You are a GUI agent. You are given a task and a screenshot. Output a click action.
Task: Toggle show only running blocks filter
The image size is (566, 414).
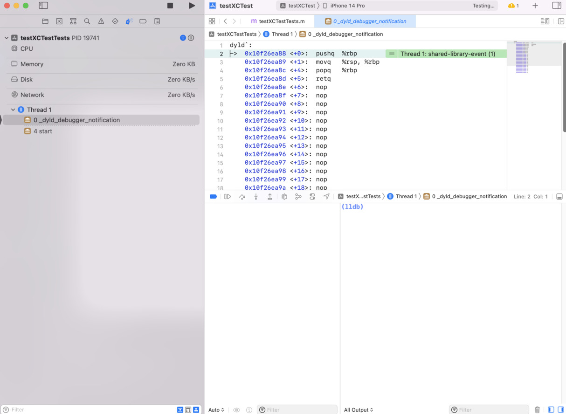[x=196, y=410]
